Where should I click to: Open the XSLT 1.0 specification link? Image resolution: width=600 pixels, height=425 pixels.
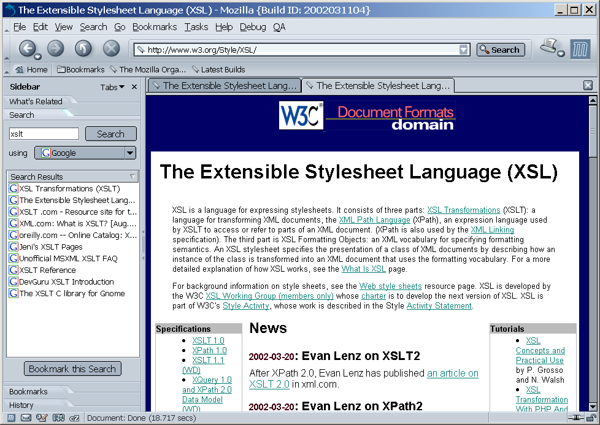(x=208, y=340)
